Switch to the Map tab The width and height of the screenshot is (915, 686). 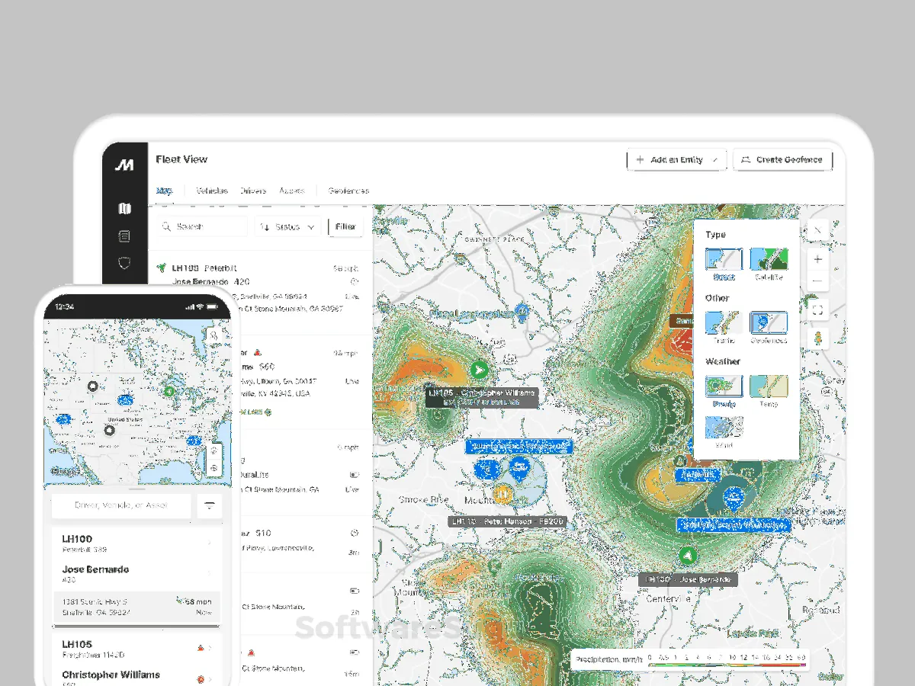(165, 191)
